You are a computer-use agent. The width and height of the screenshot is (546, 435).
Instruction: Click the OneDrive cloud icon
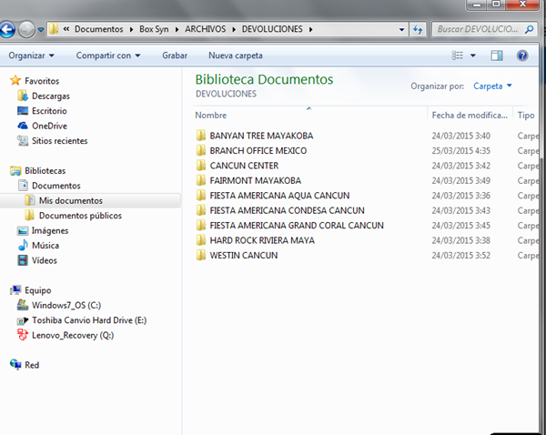tap(23, 126)
